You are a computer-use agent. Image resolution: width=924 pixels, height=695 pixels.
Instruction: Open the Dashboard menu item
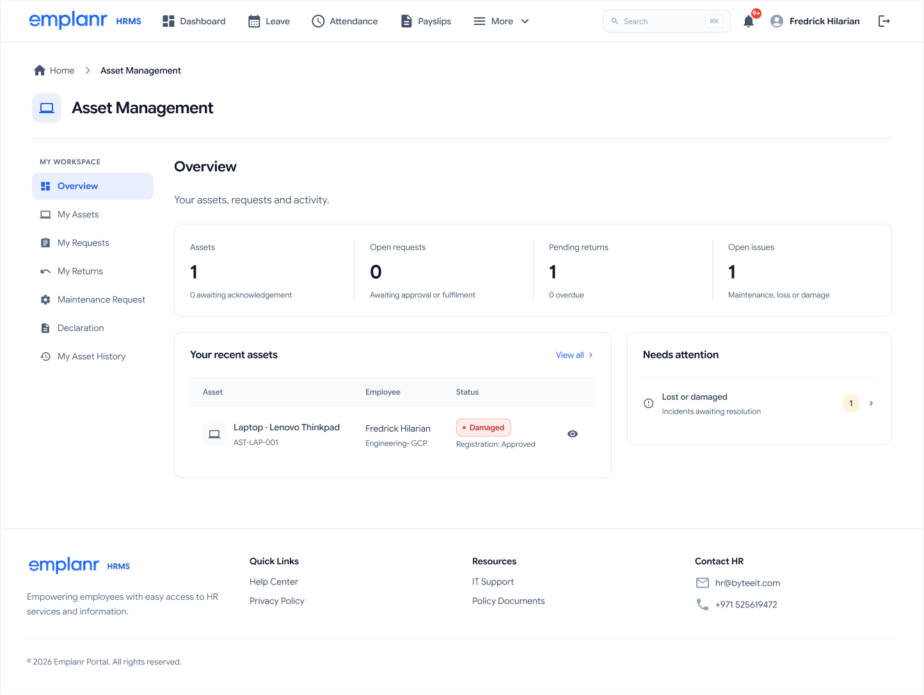[194, 21]
